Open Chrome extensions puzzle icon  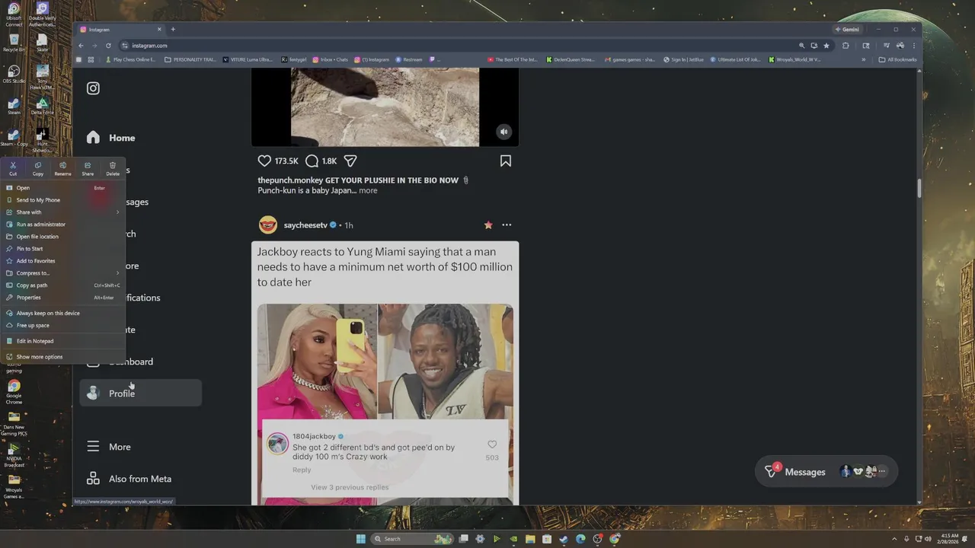click(x=846, y=46)
